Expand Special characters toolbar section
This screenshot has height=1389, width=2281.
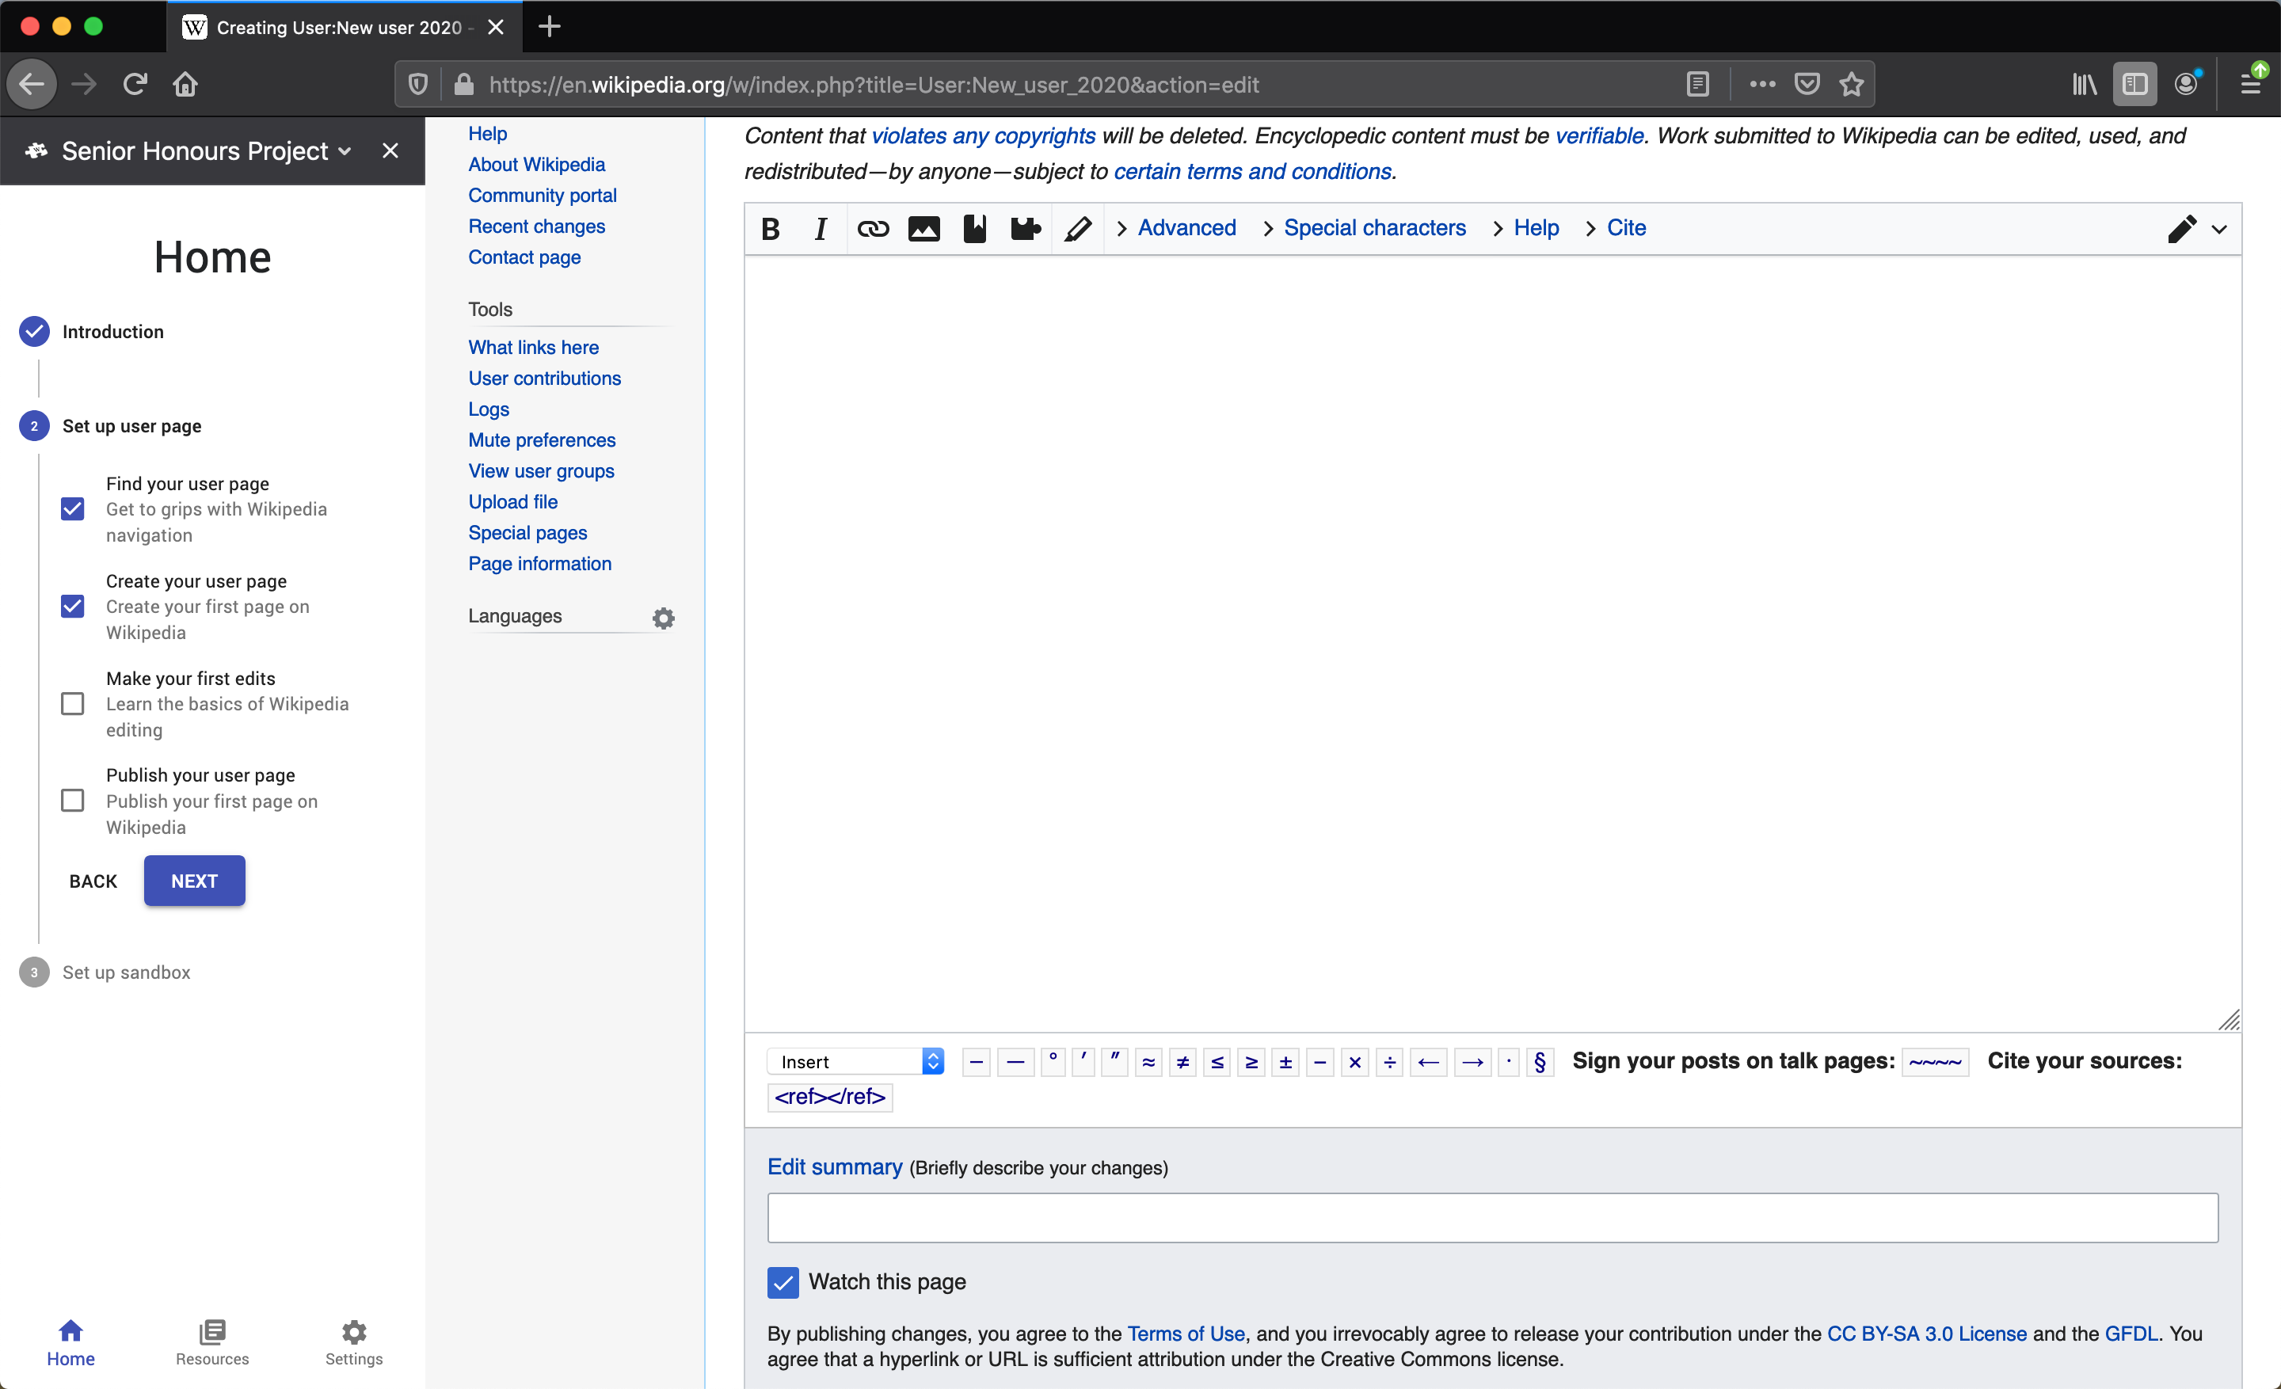pyautogui.click(x=1365, y=229)
